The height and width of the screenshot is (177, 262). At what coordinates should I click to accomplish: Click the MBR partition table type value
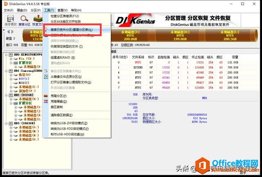[x=205, y=98]
